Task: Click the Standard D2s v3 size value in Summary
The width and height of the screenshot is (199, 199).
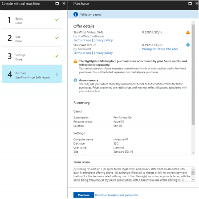Action: (123, 152)
